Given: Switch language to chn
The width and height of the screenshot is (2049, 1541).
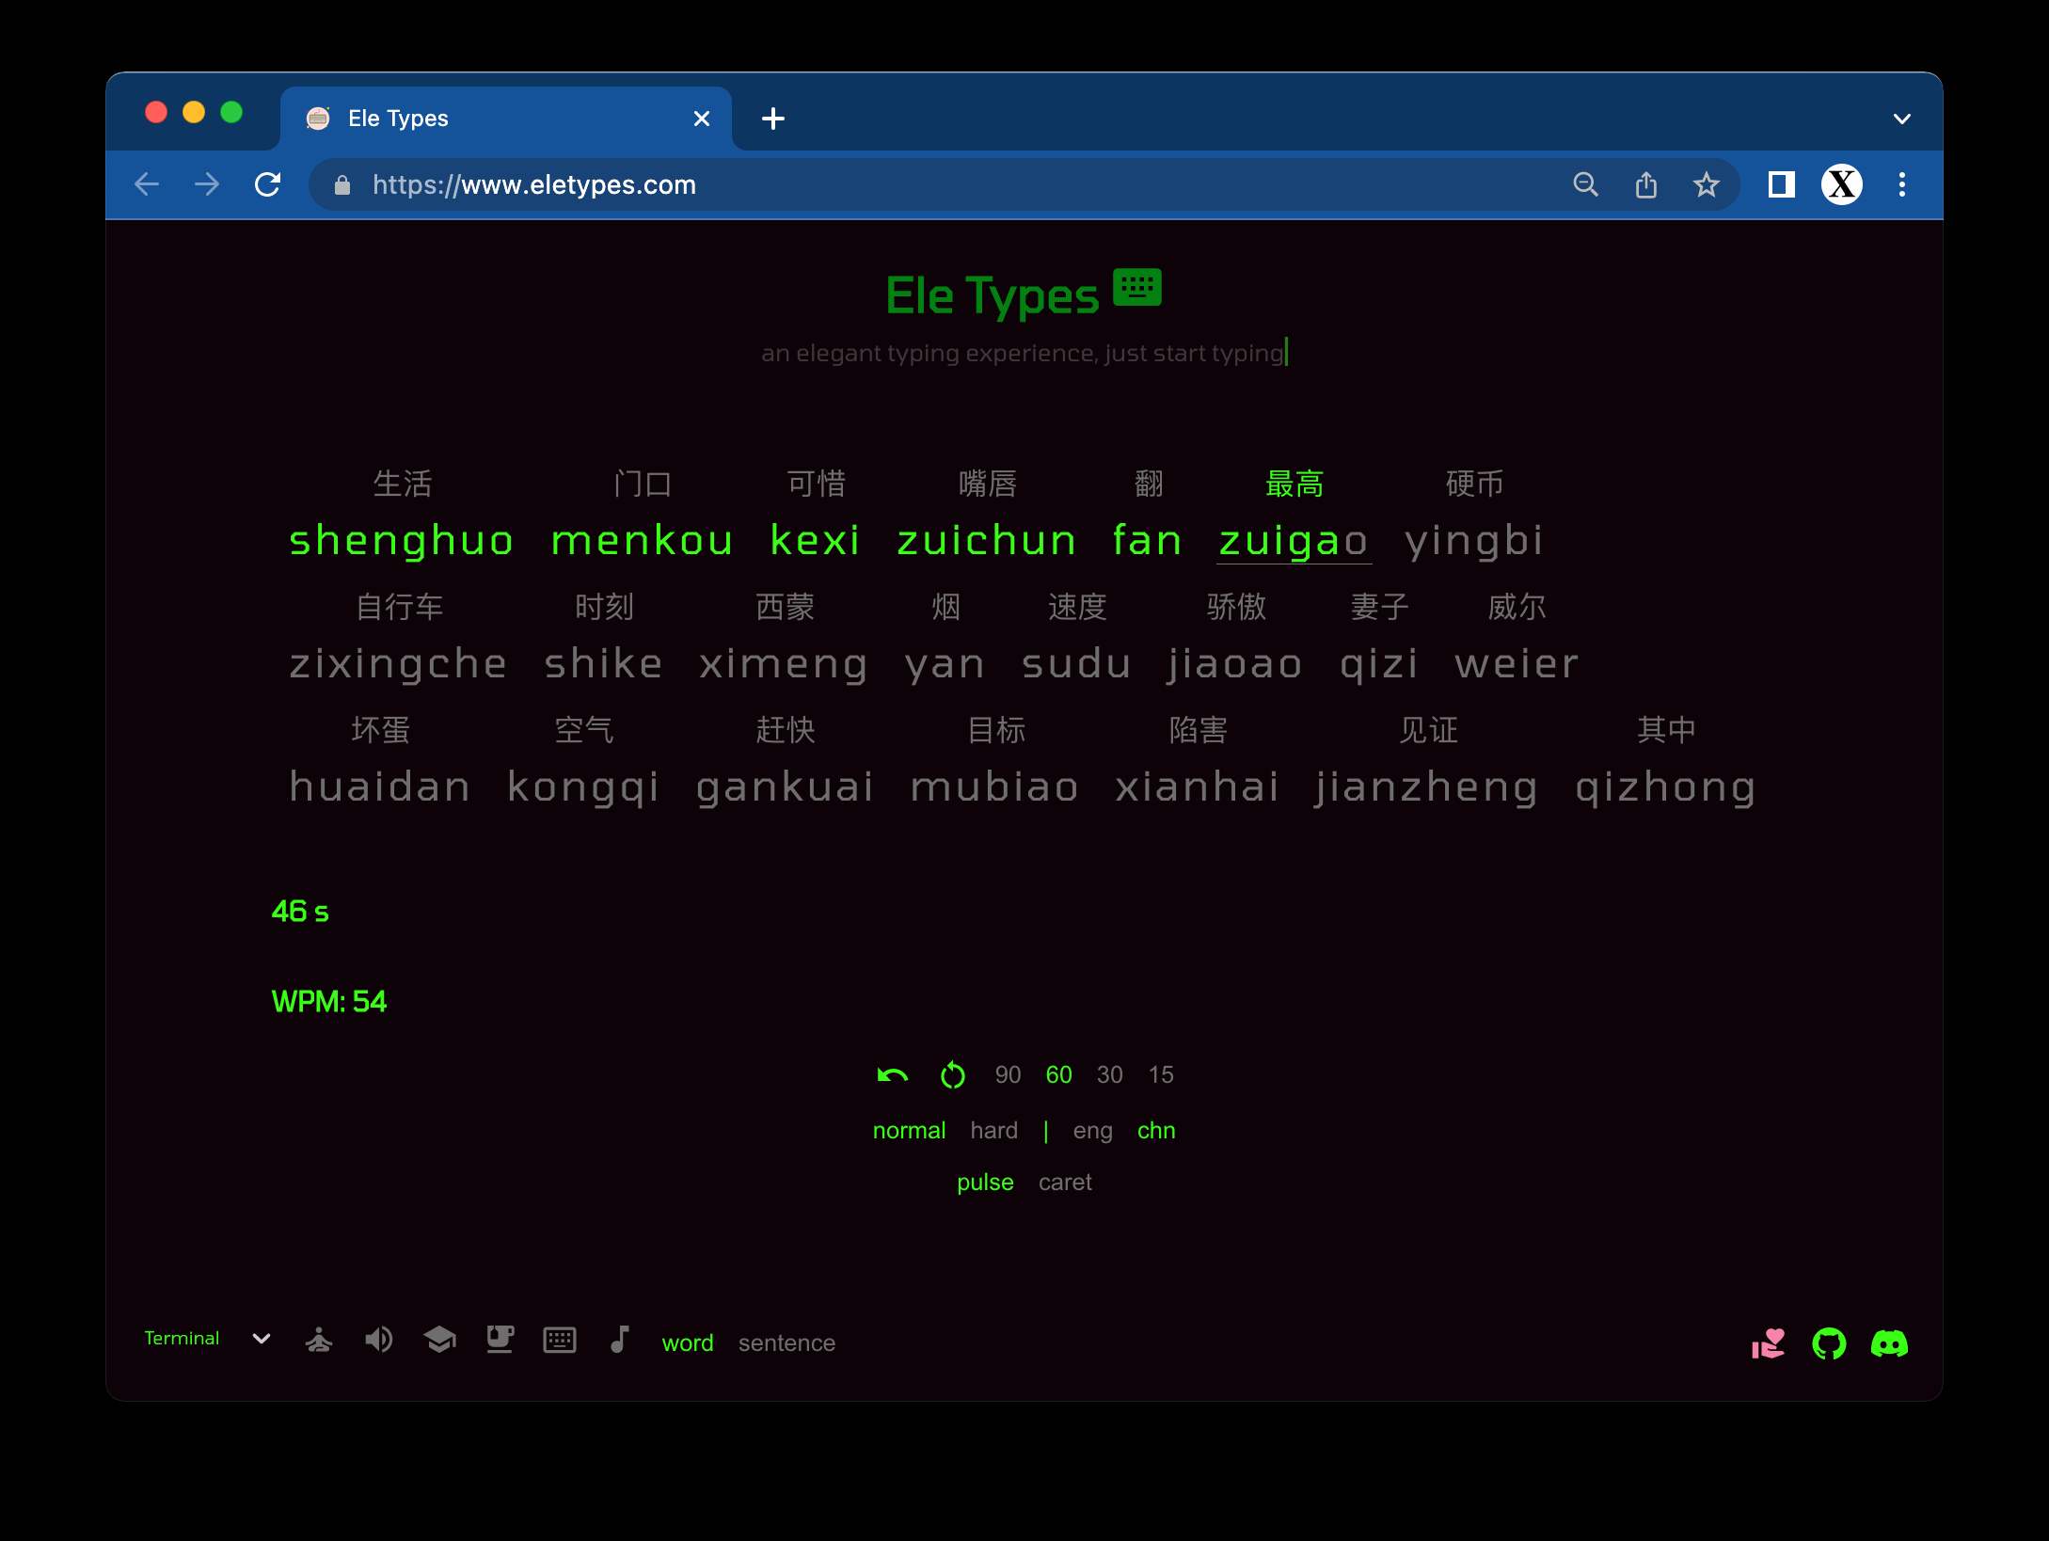Looking at the screenshot, I should (1156, 1130).
